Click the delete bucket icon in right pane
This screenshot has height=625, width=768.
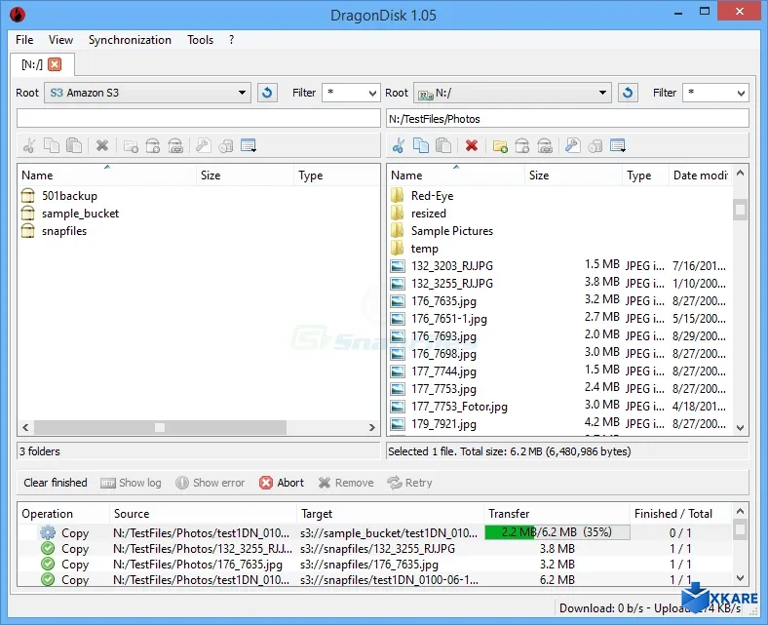click(545, 145)
